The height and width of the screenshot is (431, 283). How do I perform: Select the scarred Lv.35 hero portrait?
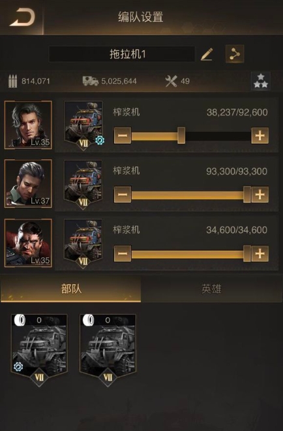(x=28, y=243)
